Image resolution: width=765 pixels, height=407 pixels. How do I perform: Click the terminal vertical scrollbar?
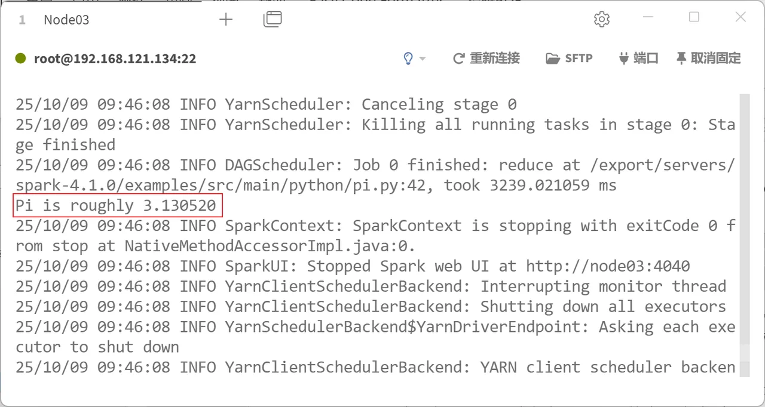[744, 235]
